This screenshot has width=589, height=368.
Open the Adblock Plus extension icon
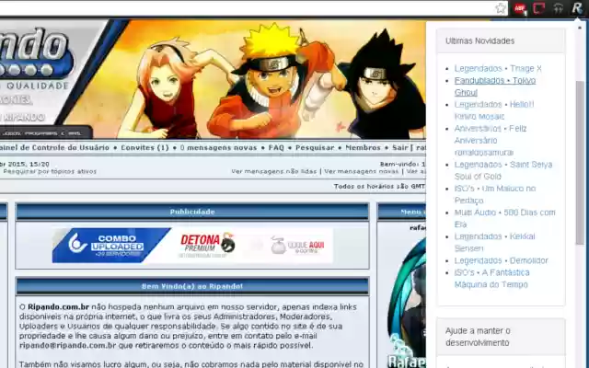click(520, 8)
